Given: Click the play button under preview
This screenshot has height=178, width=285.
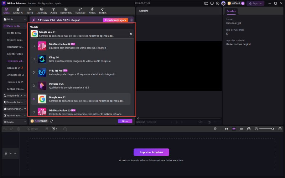Looking at the screenshot, I should click(x=177, y=122).
